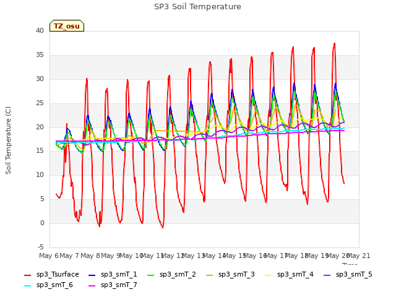Click the 25 y-axis tick label

[x=40, y=103]
